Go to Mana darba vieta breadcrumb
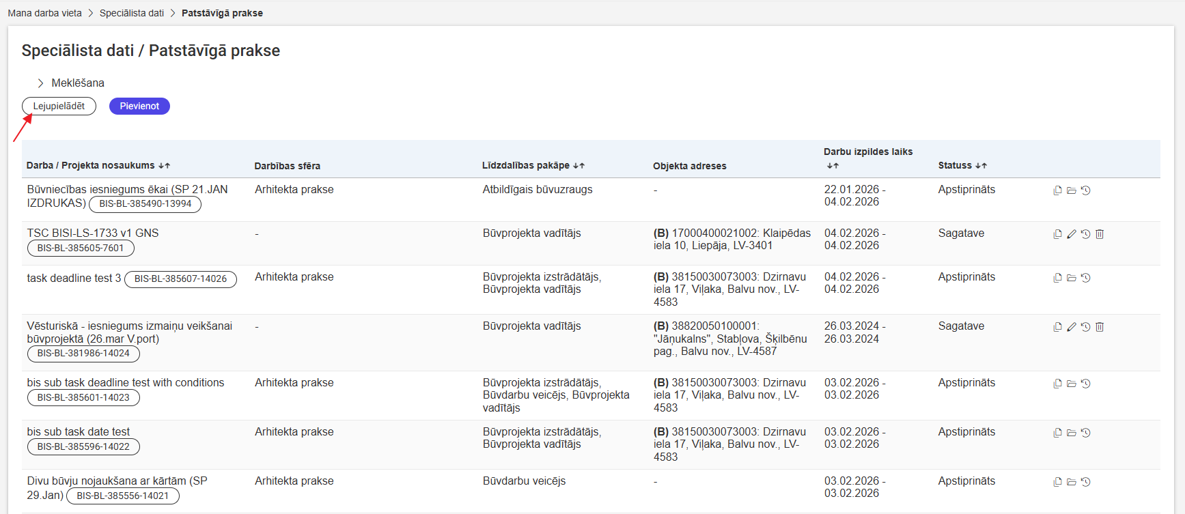Screen dimensions: 1185x514 click(44, 13)
